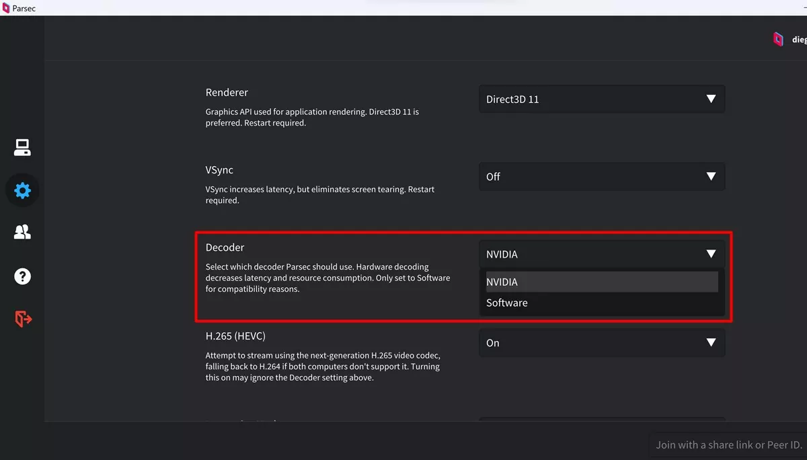Click the Parsec logo in title bar
This screenshot has width=807, height=460.
[6, 8]
